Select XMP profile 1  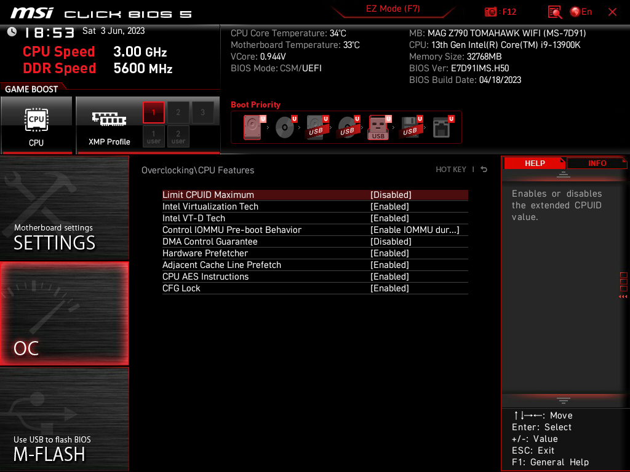click(x=153, y=112)
